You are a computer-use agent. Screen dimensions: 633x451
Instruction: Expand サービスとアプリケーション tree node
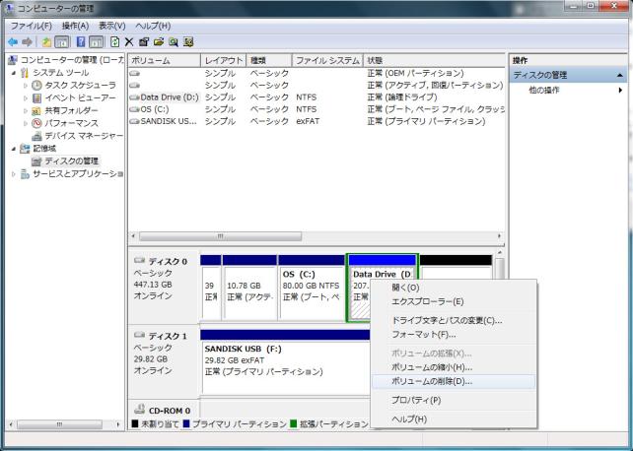[x=14, y=174]
